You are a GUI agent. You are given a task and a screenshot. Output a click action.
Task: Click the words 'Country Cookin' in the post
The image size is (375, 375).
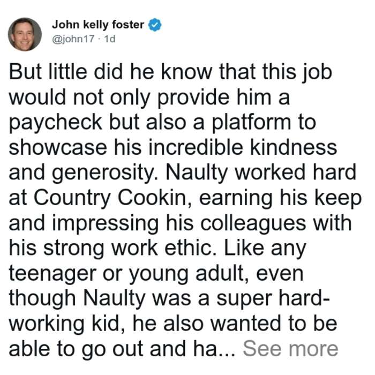coord(110,199)
